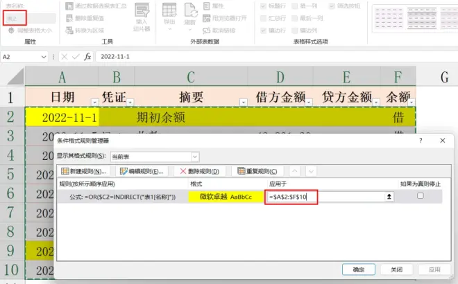Close the conditional formatting dialog with X
This screenshot has height=284, width=458.
443,141
